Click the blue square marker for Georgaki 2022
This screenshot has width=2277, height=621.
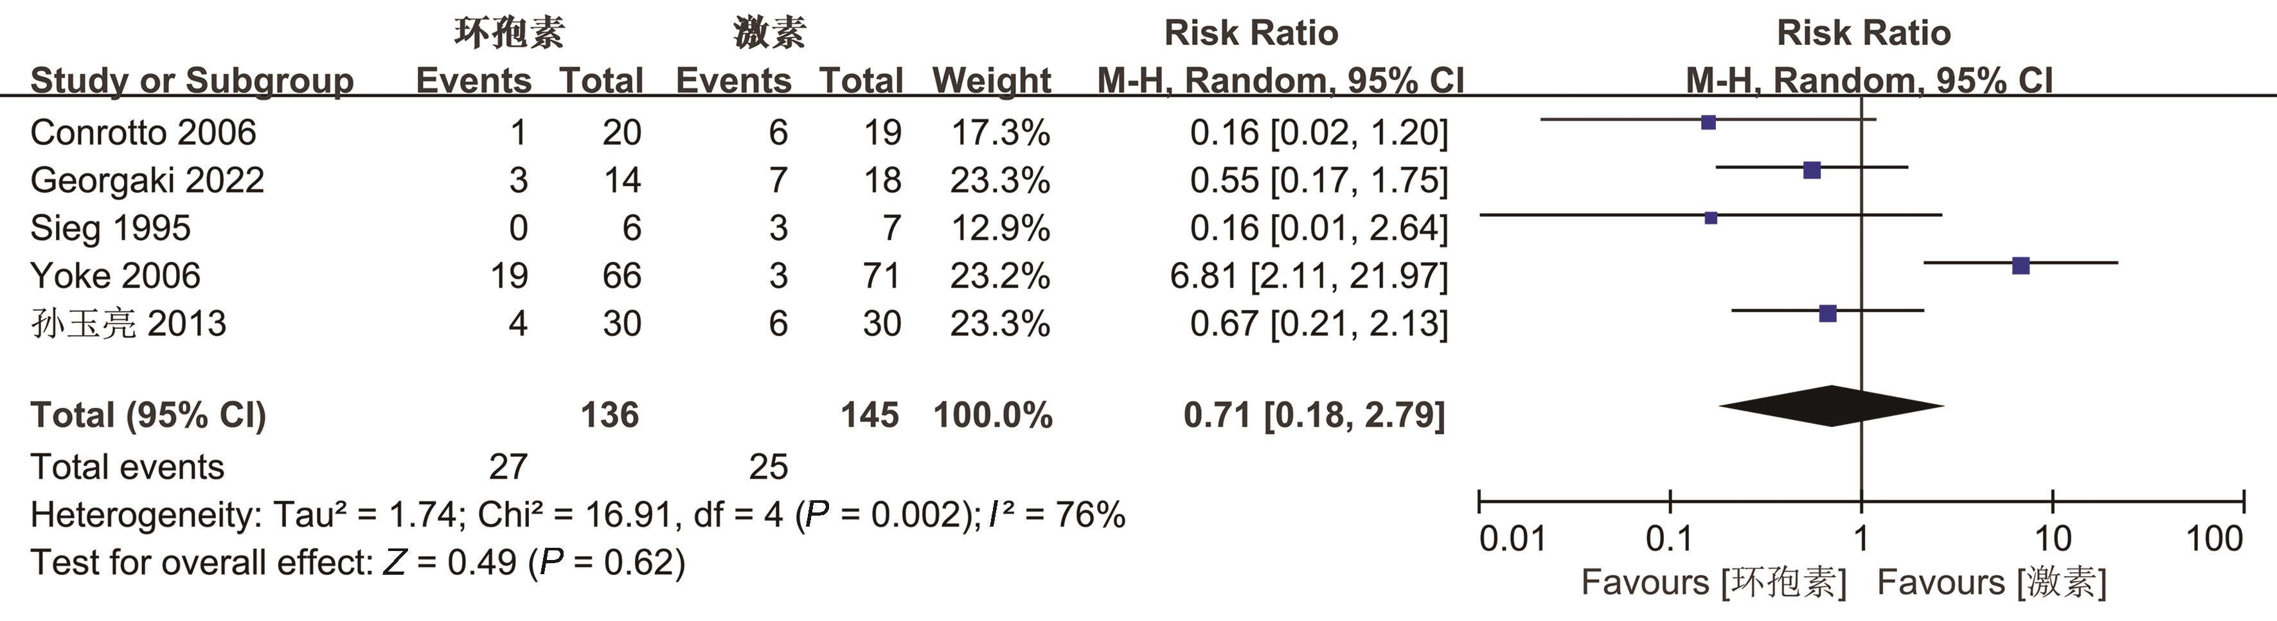click(x=1812, y=170)
